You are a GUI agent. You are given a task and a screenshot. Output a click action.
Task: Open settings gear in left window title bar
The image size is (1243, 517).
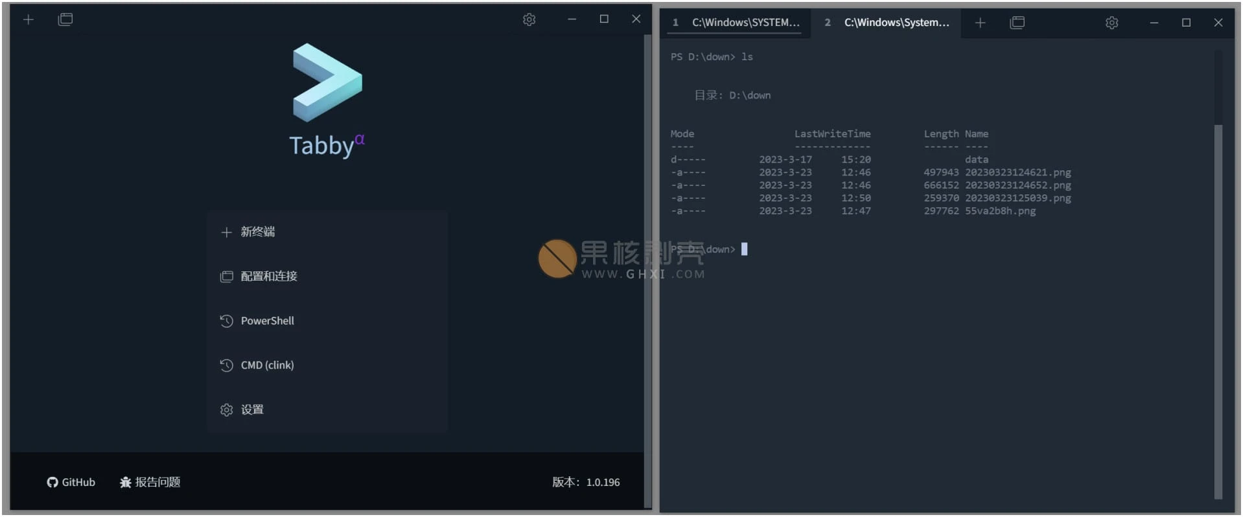point(529,19)
